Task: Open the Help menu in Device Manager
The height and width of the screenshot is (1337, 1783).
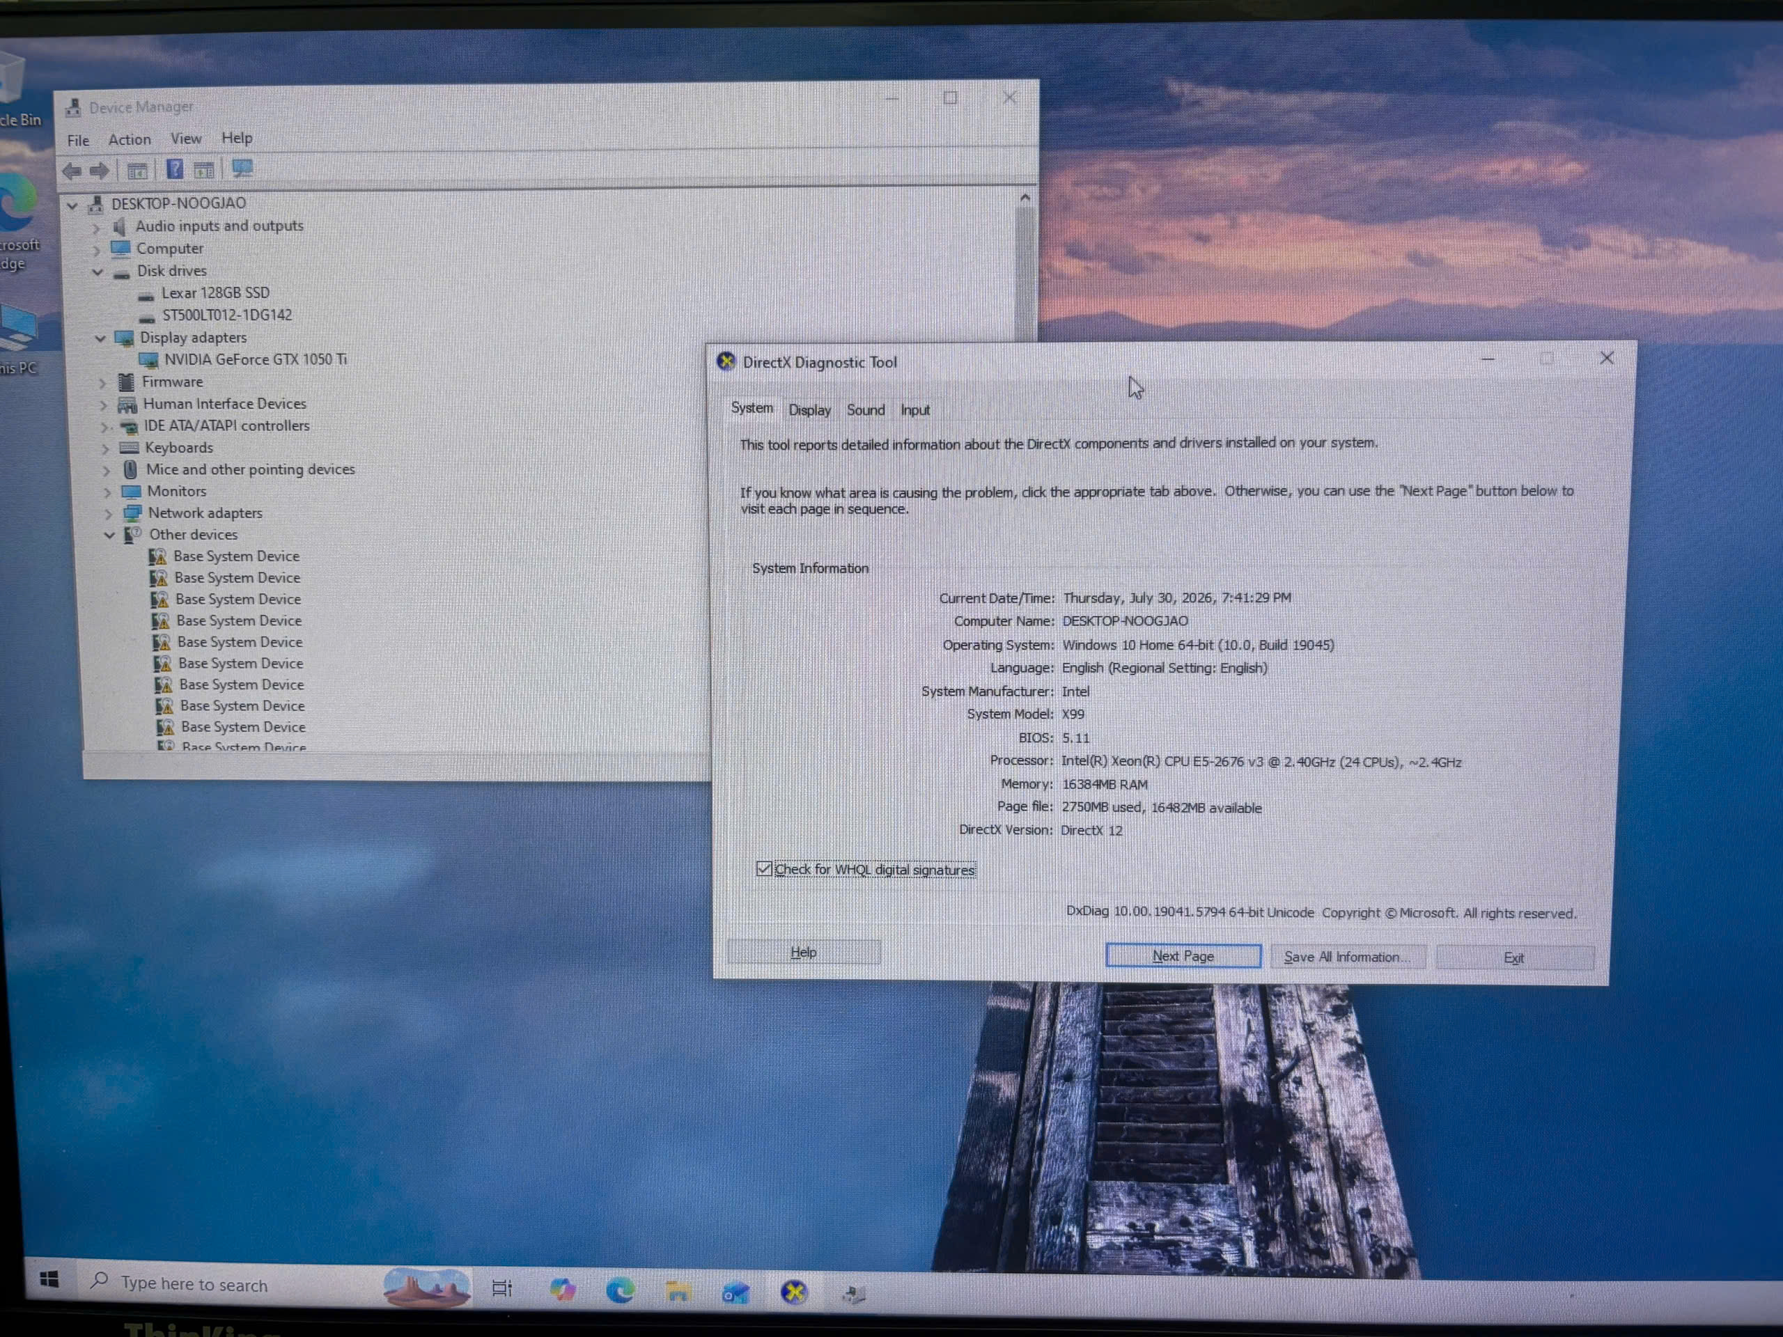Action: [237, 138]
